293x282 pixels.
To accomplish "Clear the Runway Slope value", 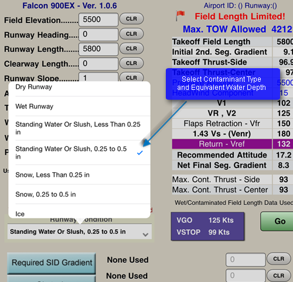I will tap(131, 77).
